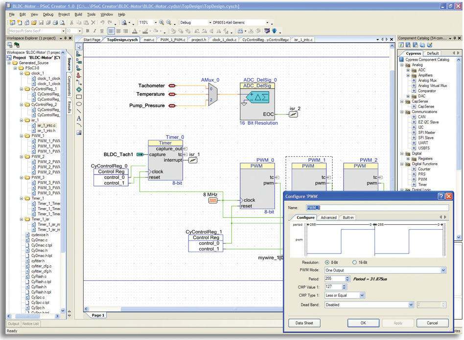The image size is (464, 340).
Task: Toggle italic text formatting
Action: click(94, 31)
